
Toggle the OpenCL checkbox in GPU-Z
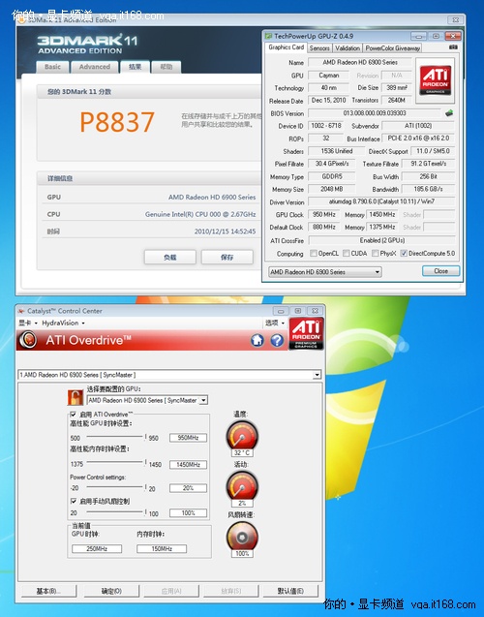pos(314,253)
